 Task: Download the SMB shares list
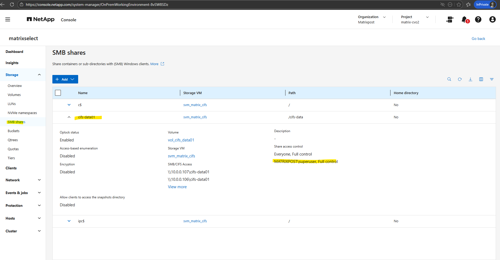click(470, 79)
